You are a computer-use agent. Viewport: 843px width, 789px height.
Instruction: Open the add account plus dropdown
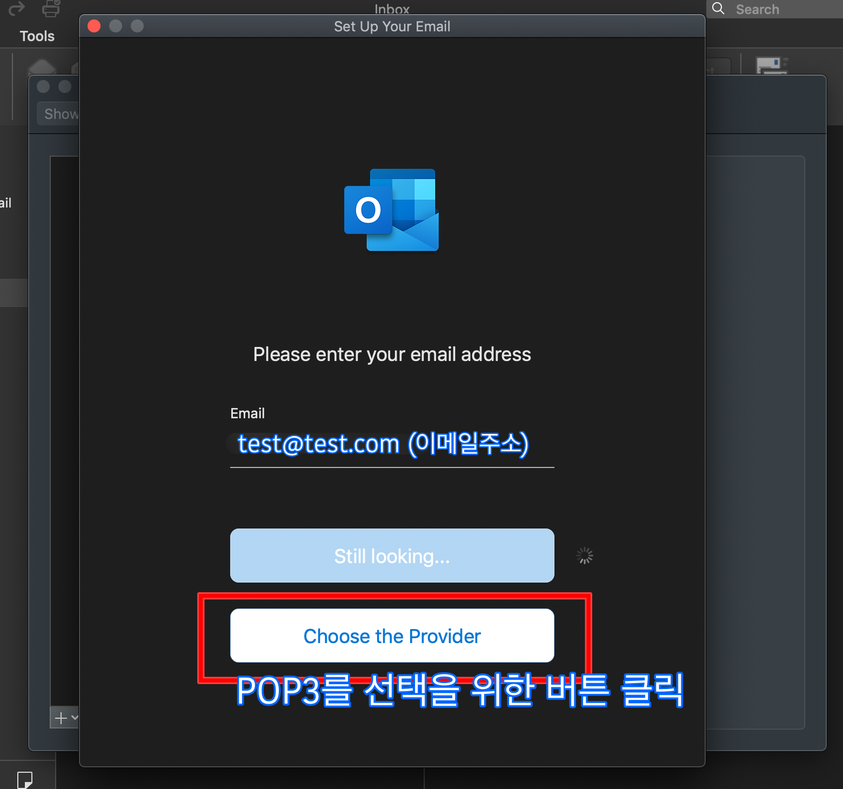point(64,718)
